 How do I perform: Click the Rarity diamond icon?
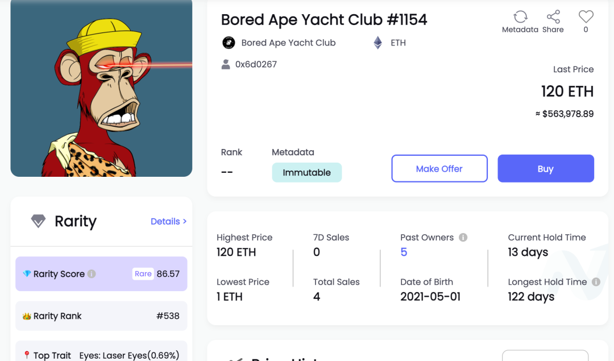38,221
